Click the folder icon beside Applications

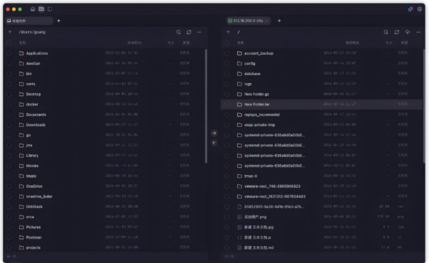coord(21,53)
